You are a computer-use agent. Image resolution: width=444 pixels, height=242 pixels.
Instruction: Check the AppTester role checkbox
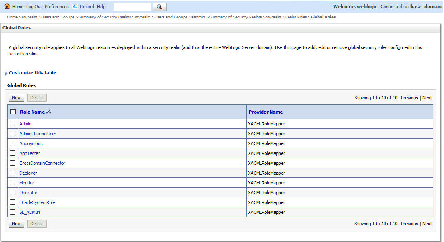click(12, 153)
